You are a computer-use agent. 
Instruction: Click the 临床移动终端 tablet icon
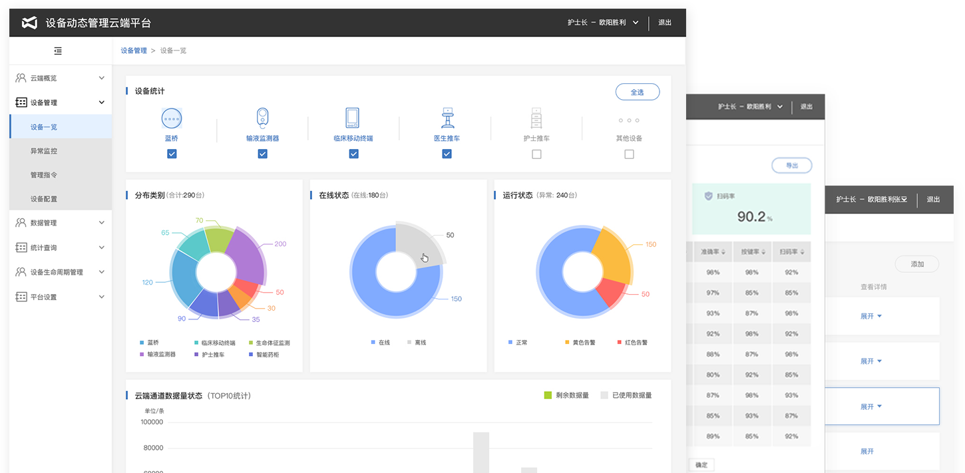click(353, 118)
